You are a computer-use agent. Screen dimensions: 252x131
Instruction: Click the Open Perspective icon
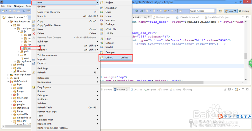220,11
